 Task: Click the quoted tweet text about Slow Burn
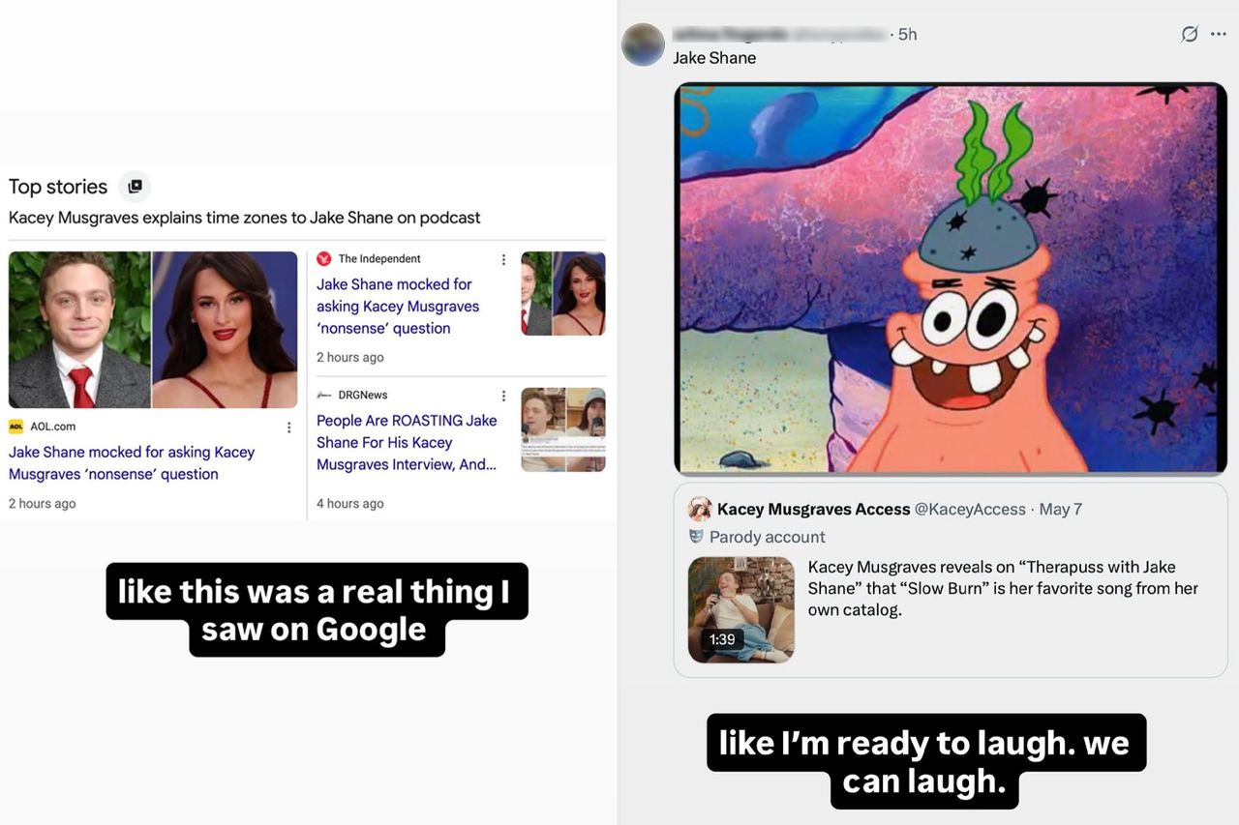(x=1003, y=588)
